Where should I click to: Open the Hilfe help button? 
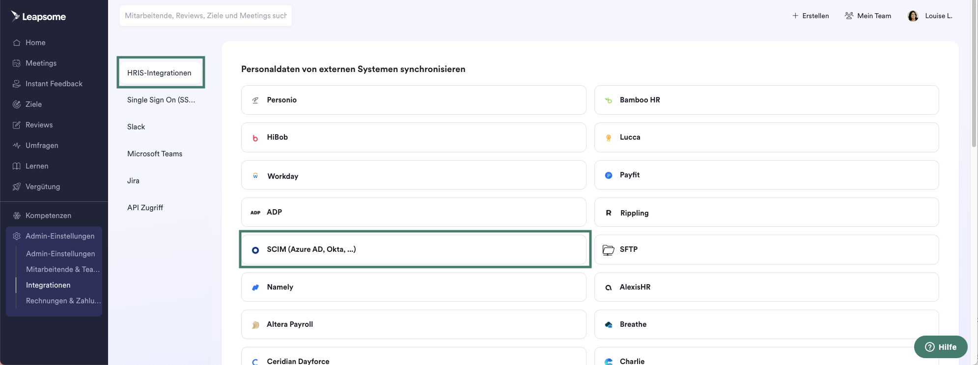coord(941,347)
